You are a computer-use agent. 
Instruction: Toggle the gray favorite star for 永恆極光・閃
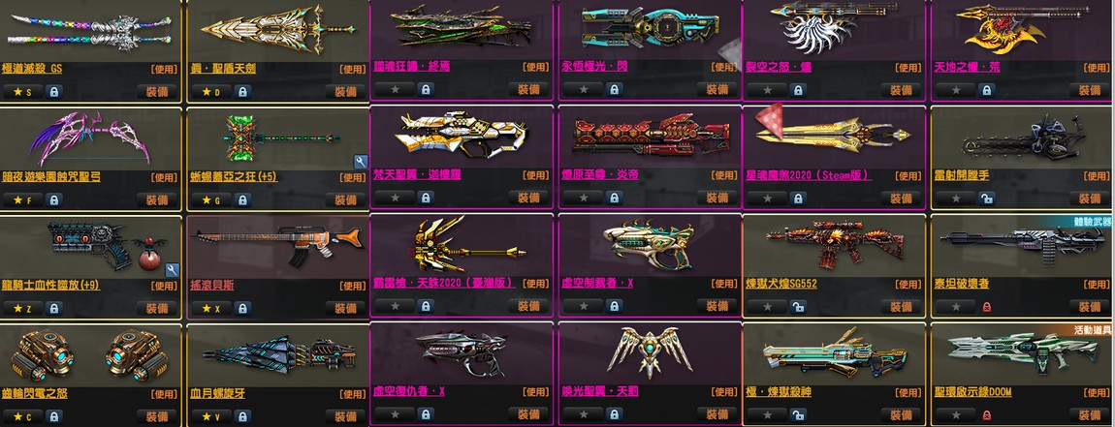(x=584, y=90)
